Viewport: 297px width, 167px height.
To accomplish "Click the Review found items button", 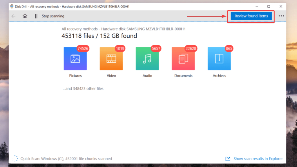I will (251, 16).
